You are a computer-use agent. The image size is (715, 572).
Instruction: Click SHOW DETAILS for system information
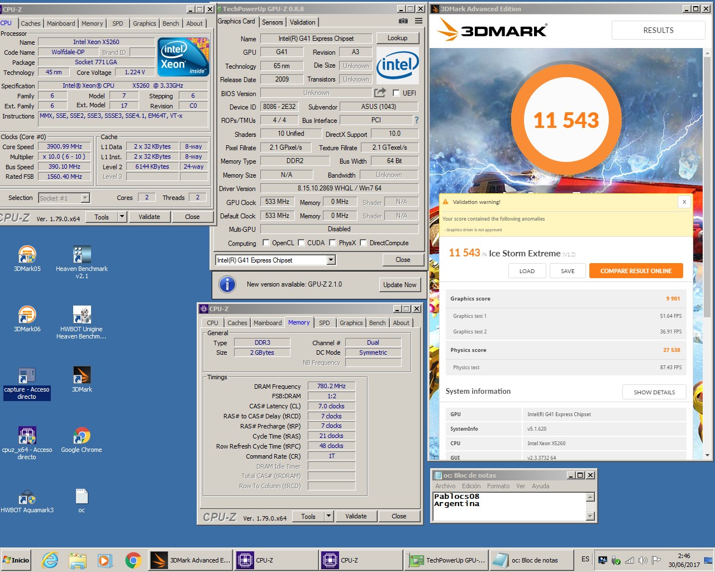[654, 392]
